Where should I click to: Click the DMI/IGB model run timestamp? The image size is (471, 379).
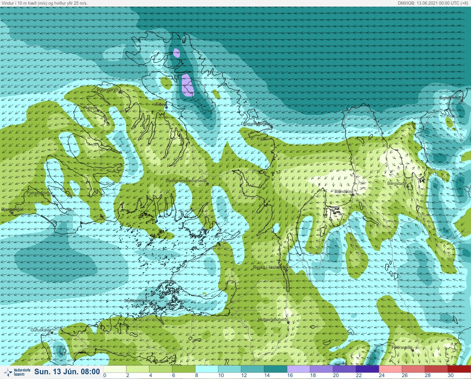coord(432,3)
